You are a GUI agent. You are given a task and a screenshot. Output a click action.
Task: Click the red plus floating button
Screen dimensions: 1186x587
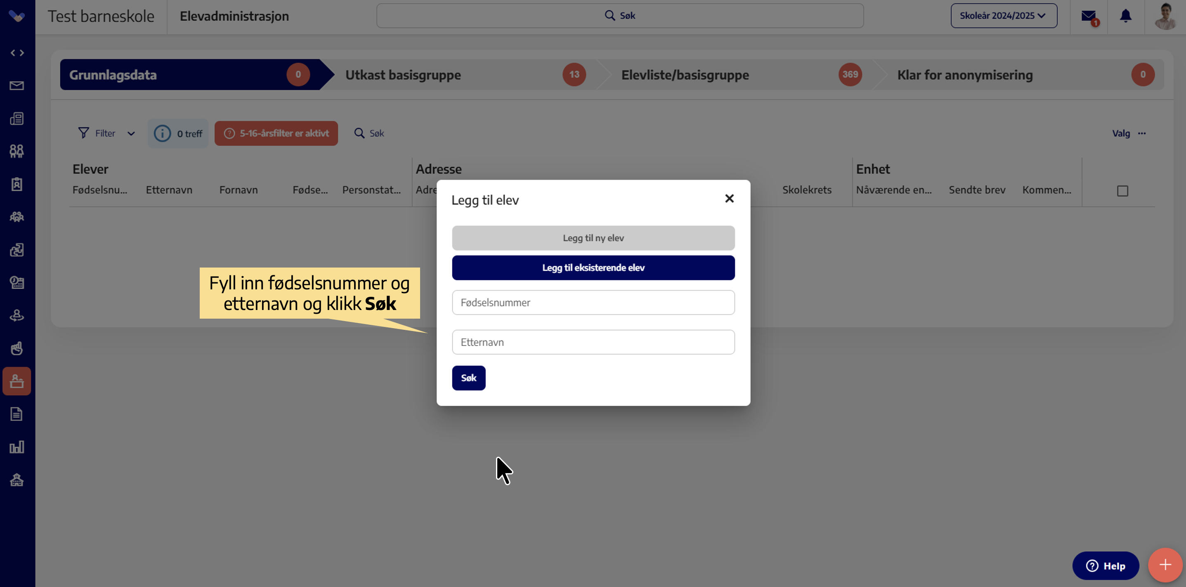(1165, 565)
